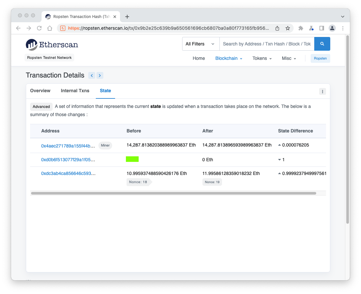Open the browser home page icon

50,28
